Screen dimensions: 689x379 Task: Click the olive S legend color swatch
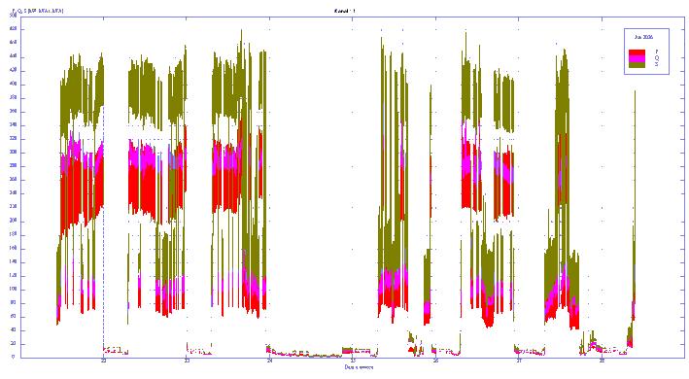[x=637, y=64]
